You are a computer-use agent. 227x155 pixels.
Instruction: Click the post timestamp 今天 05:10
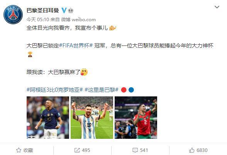click(38, 20)
